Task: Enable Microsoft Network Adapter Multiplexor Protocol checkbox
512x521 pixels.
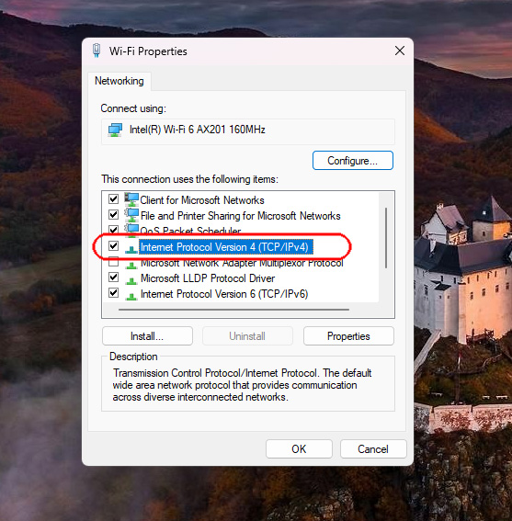Action: [113, 262]
